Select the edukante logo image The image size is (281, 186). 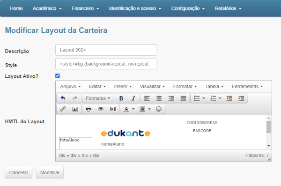pyautogui.click(x=126, y=133)
